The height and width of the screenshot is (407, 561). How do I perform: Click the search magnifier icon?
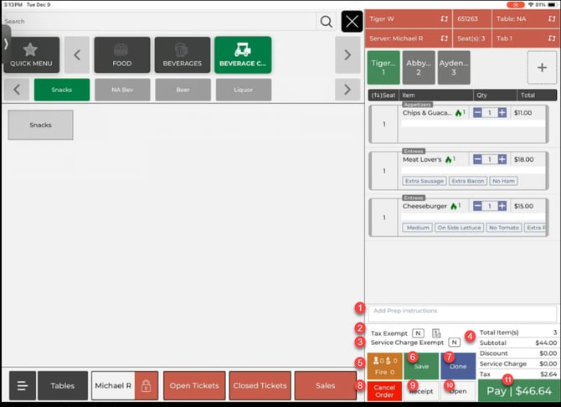(326, 21)
